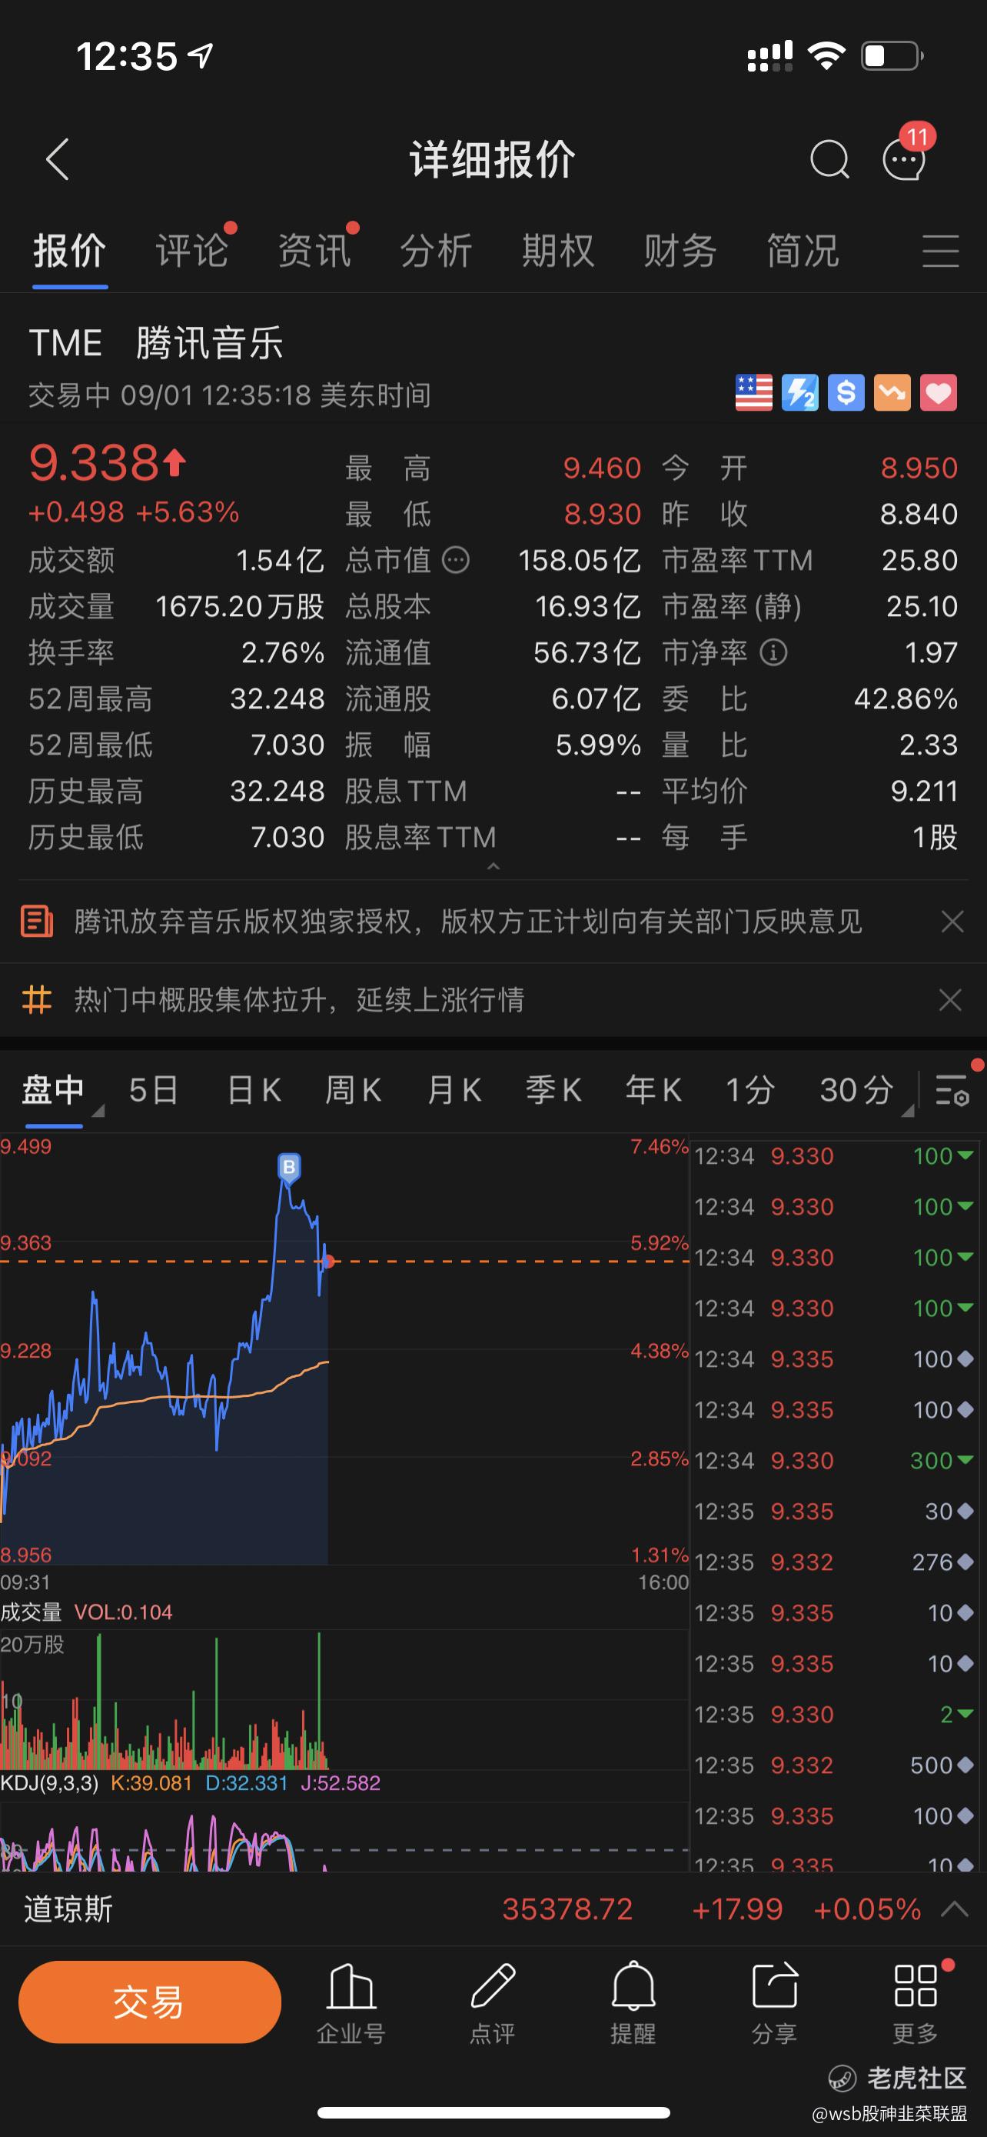
Task: Open the search magnifier icon
Action: (829, 159)
